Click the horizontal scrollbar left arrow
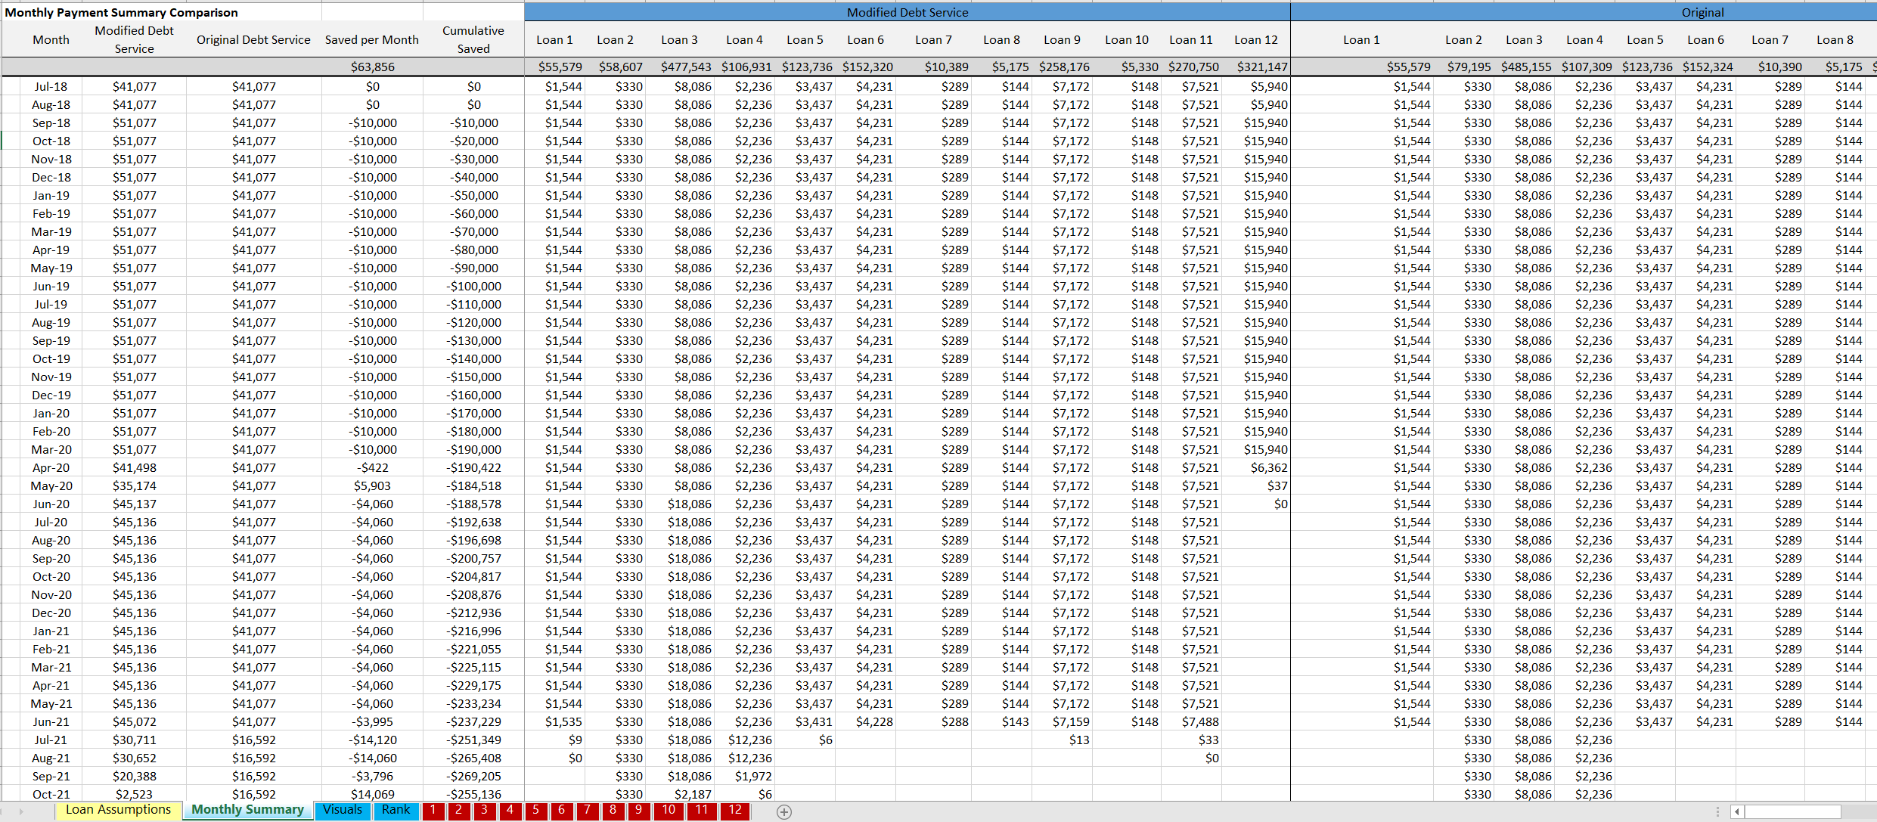The width and height of the screenshot is (1877, 822). (x=1737, y=811)
